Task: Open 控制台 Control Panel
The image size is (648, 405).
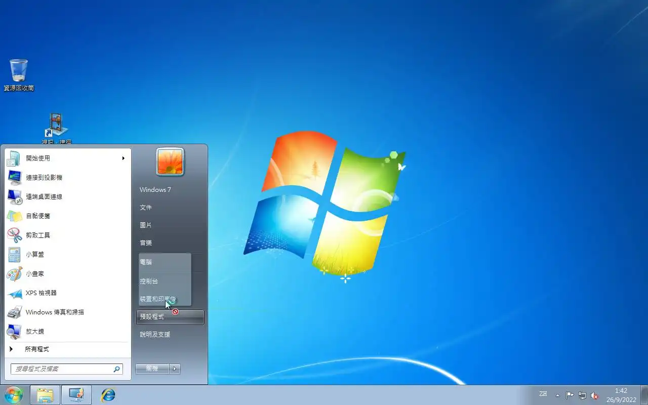Action: (x=171, y=281)
